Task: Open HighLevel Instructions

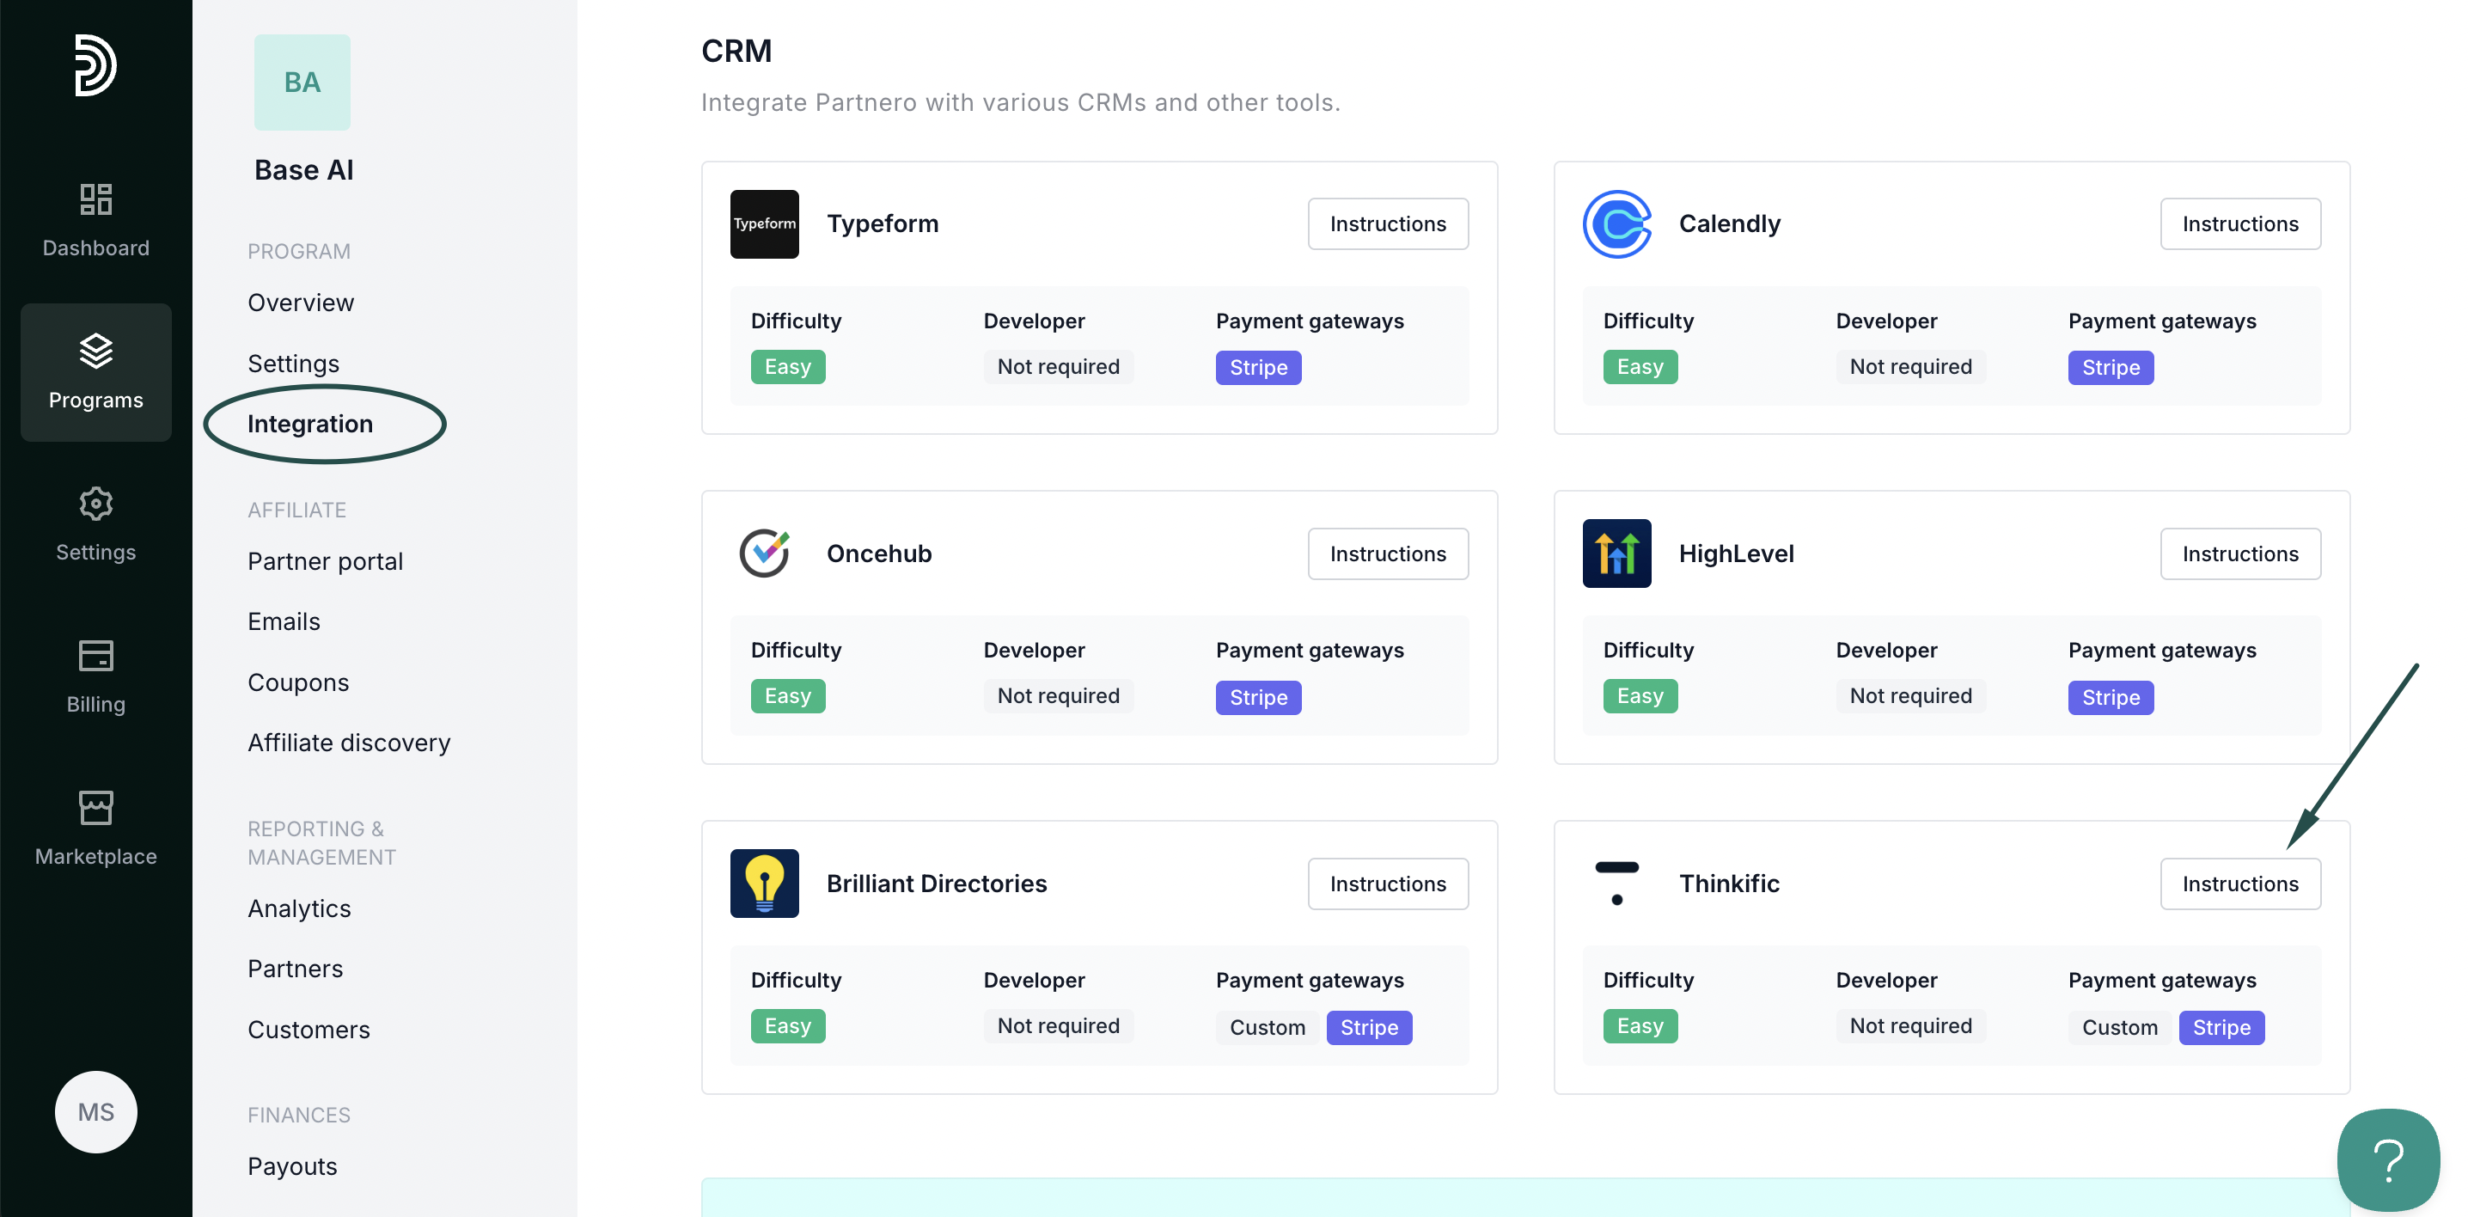Action: (x=2240, y=553)
